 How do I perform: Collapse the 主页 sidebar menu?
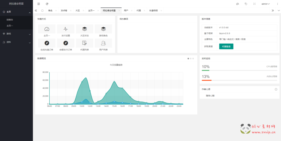(16, 12)
